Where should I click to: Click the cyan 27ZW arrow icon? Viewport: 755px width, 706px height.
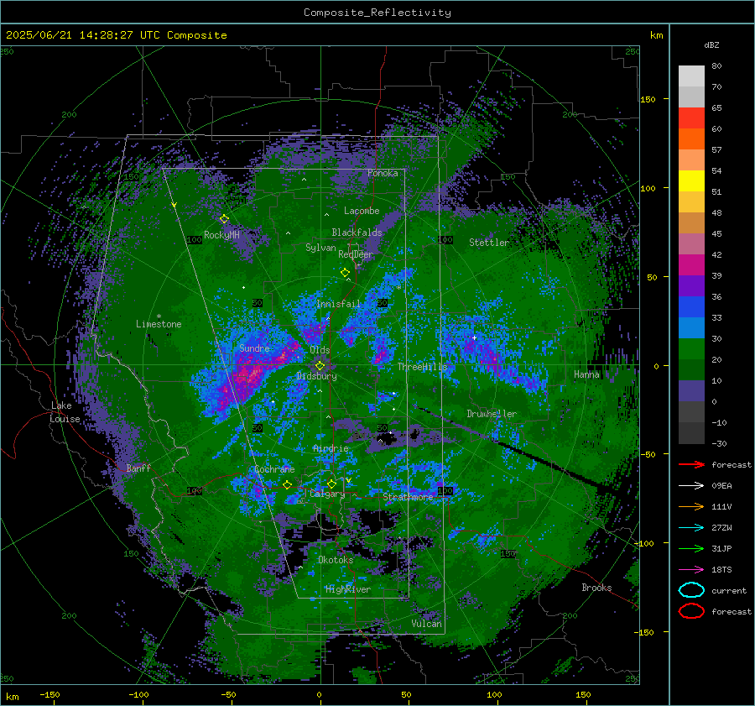point(691,528)
